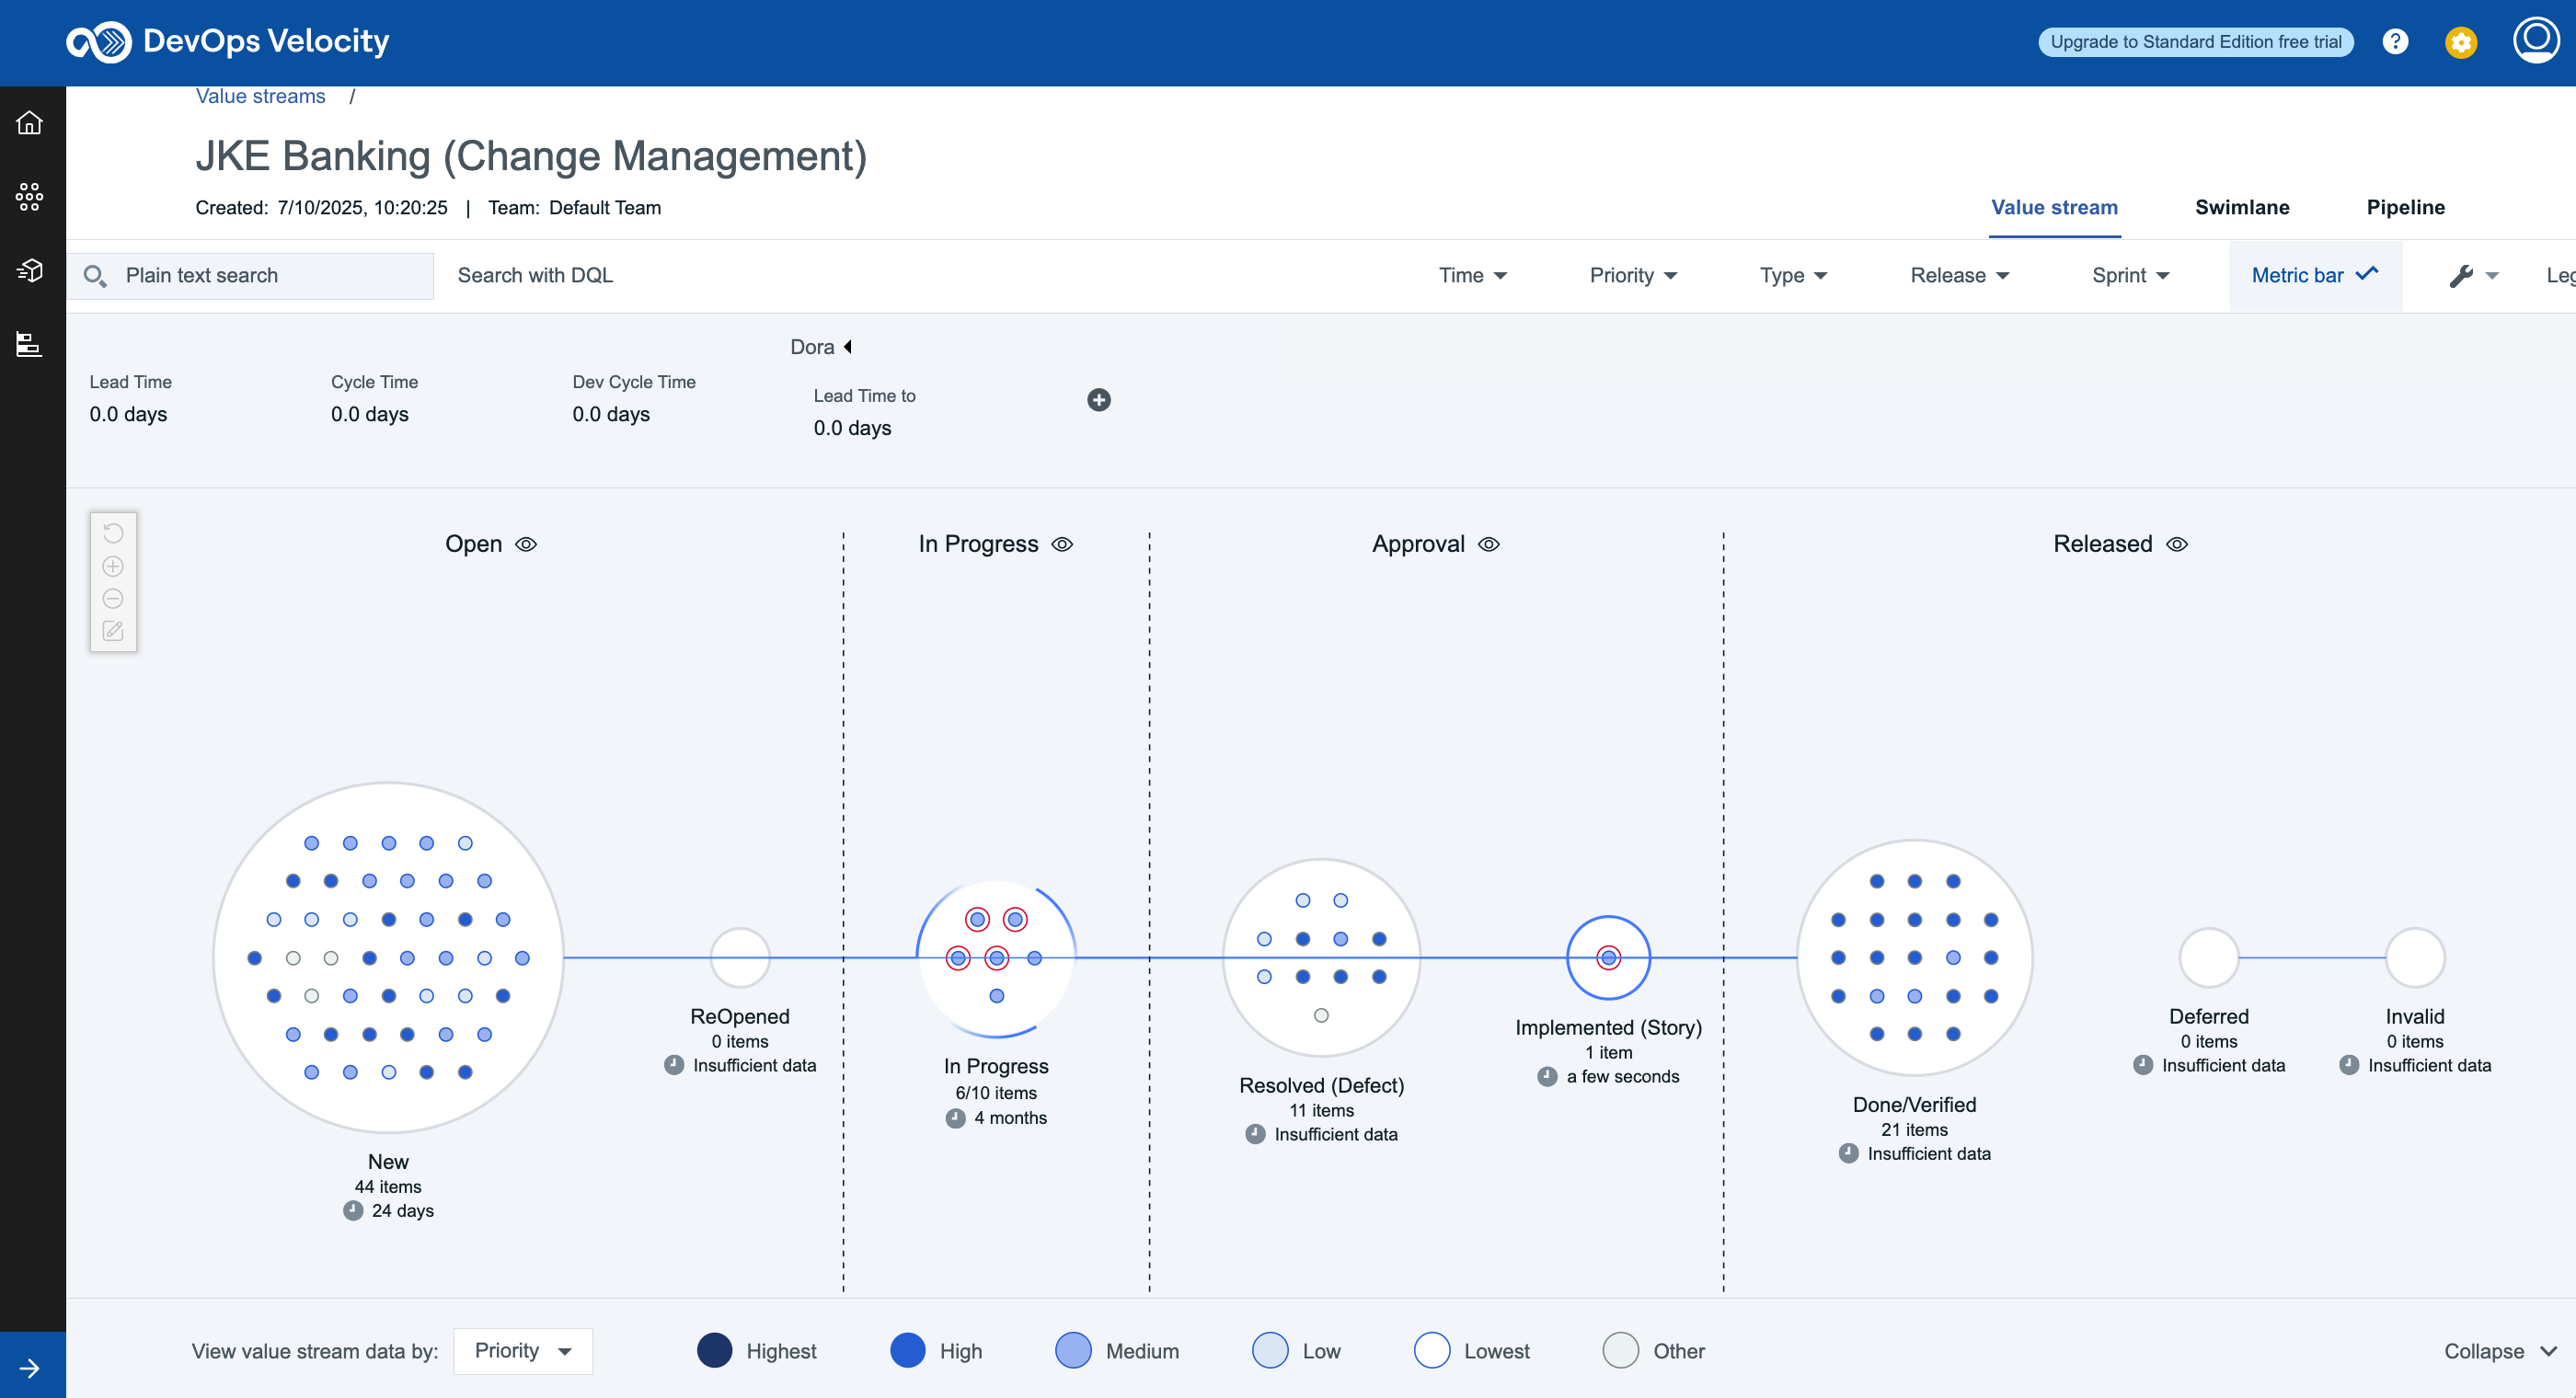This screenshot has height=1398, width=2576.
Task: Add a metric with plus icon
Action: (x=1098, y=400)
